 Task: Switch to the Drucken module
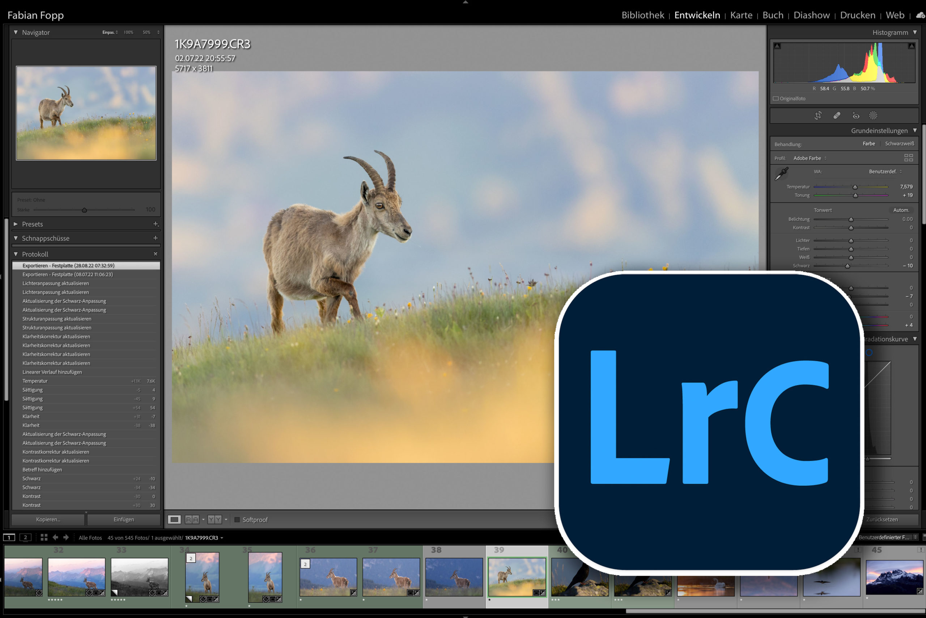click(857, 15)
